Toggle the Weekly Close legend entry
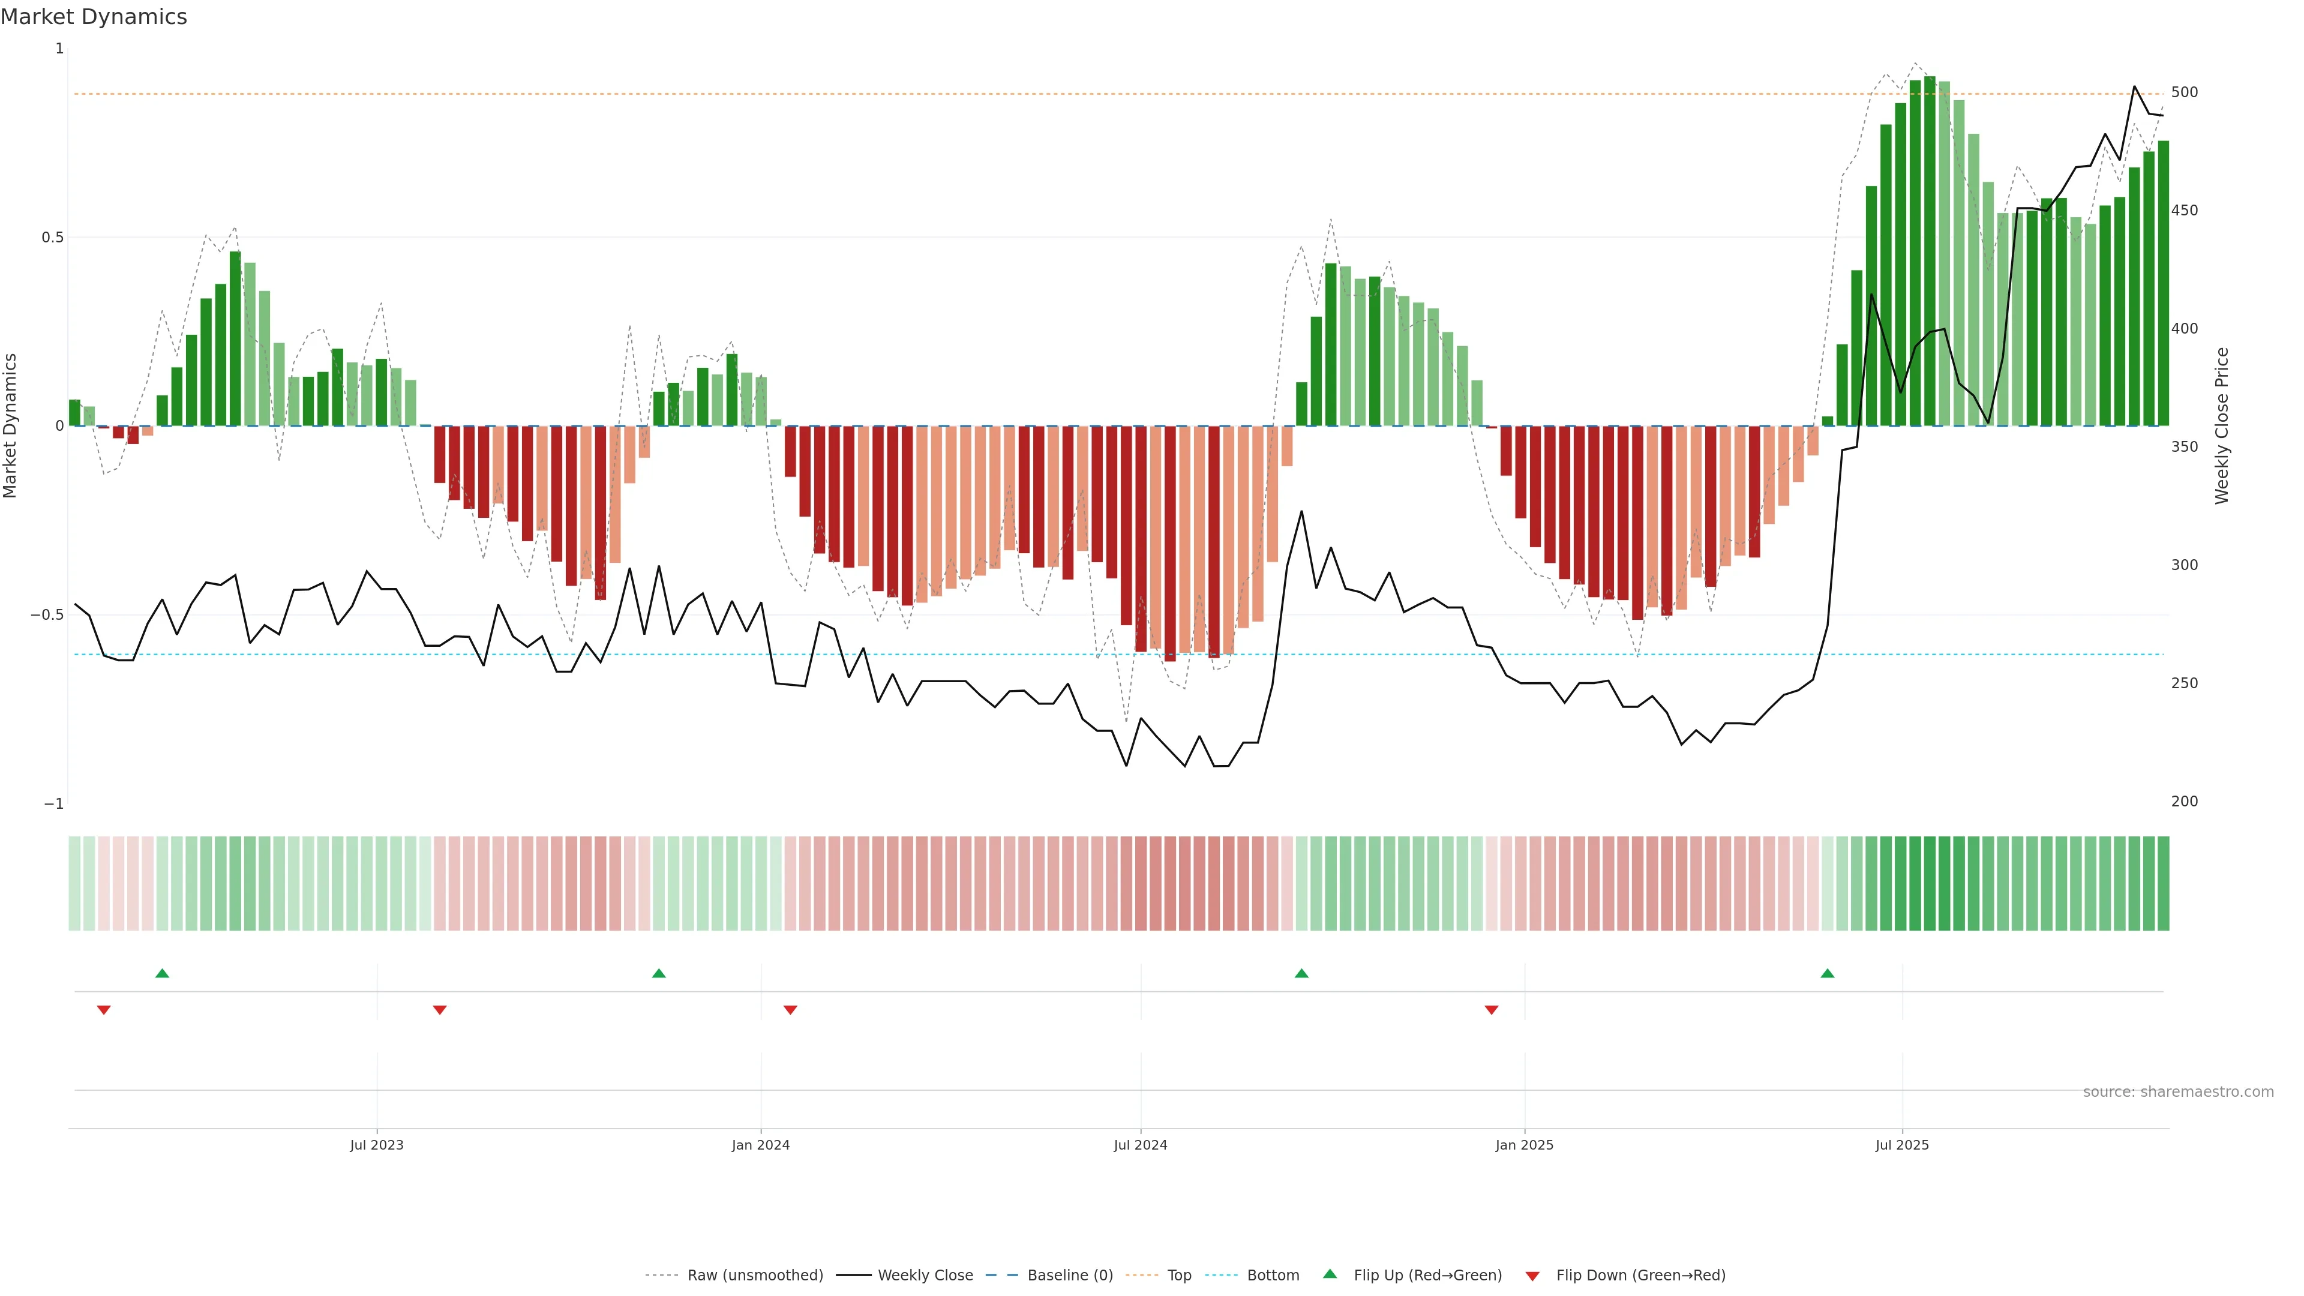 [x=925, y=1276]
